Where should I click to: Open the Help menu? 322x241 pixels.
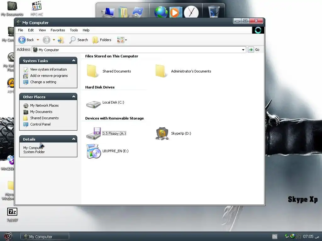coord(86,30)
